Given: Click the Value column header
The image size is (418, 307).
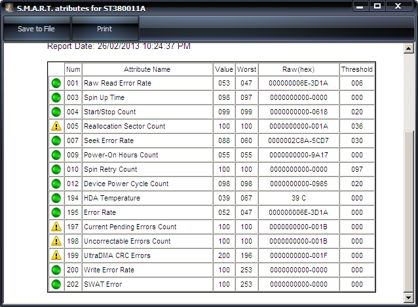Looking at the screenshot, I should pos(224,69).
